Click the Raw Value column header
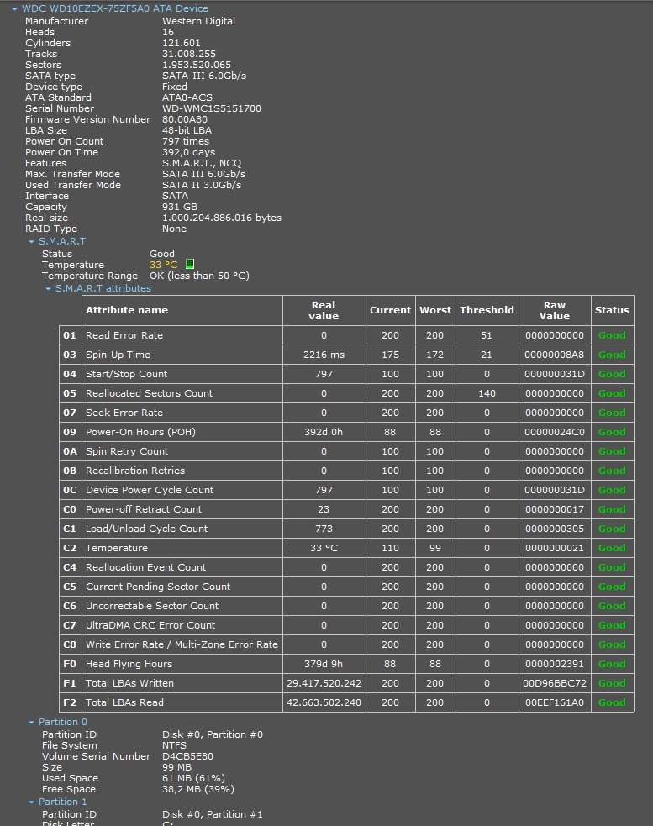 click(554, 310)
